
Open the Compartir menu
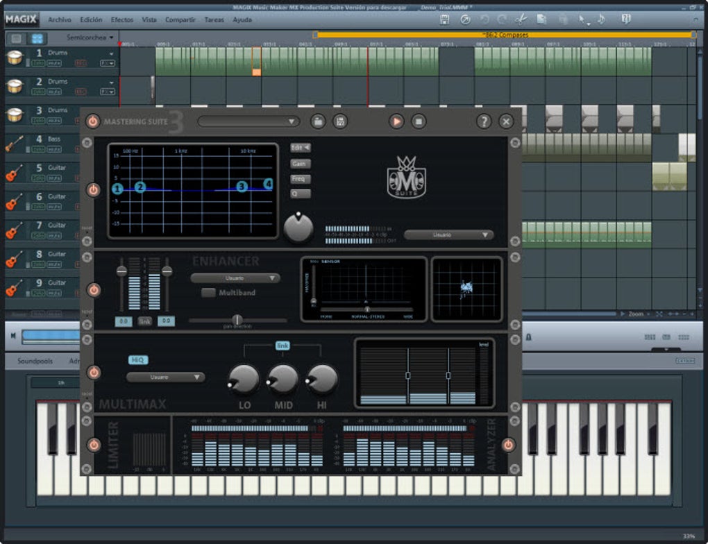pyautogui.click(x=180, y=20)
